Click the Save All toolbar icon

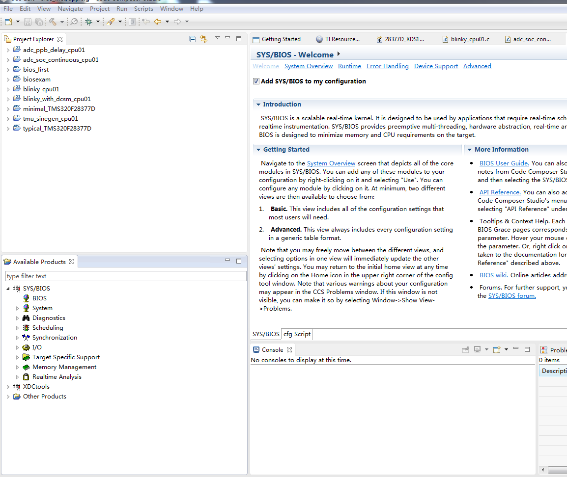pyautogui.click(x=39, y=22)
